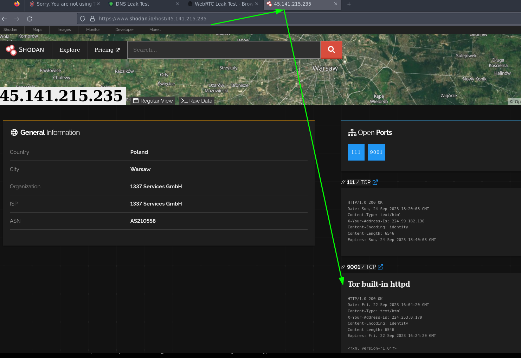This screenshot has width=521, height=358.
Task: Jump to open port 9001 badge
Action: pos(376,152)
